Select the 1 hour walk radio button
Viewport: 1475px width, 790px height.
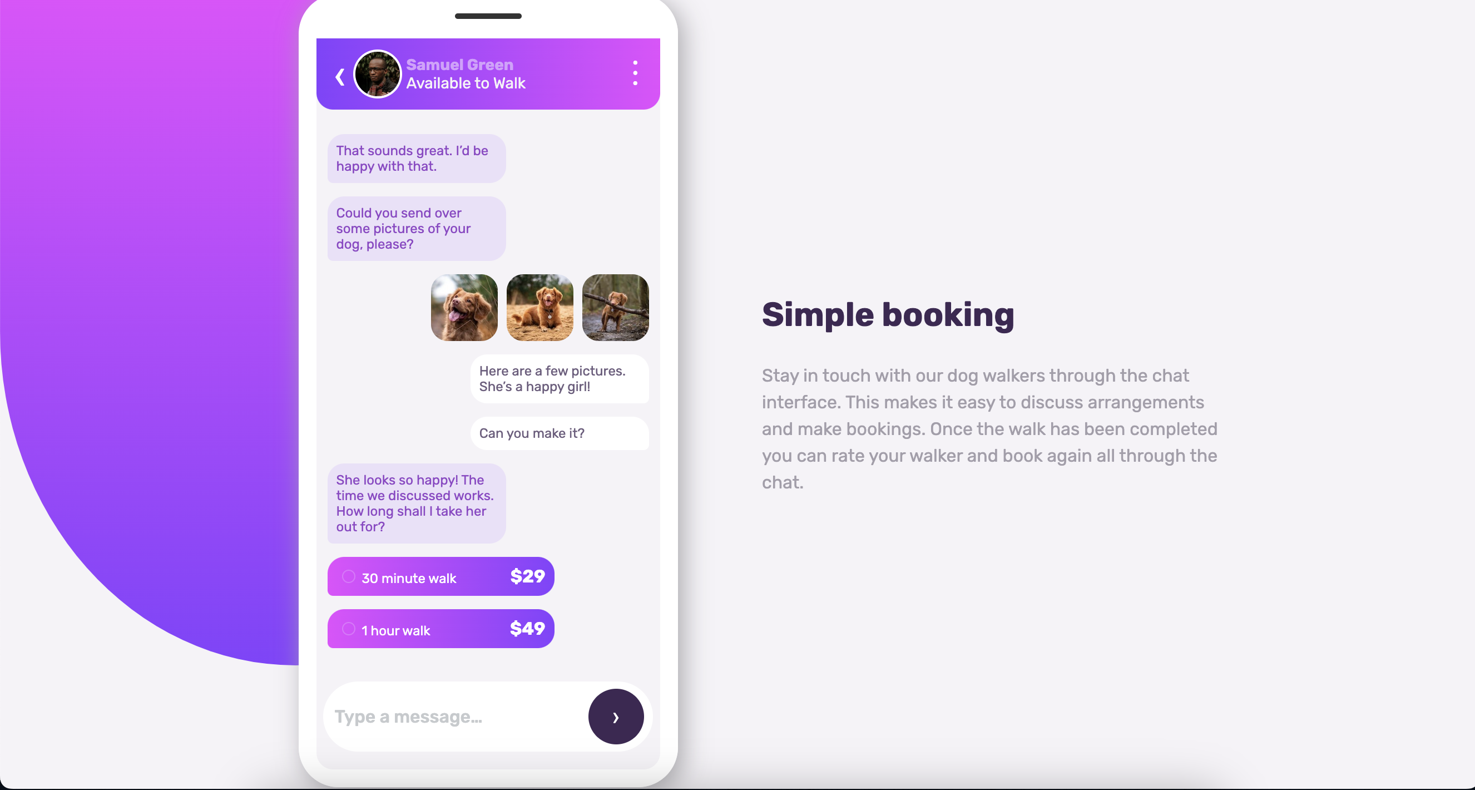point(348,630)
